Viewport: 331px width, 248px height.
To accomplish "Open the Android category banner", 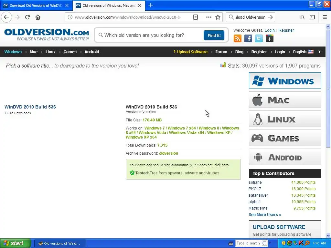I will pyautogui.click(x=285, y=157).
